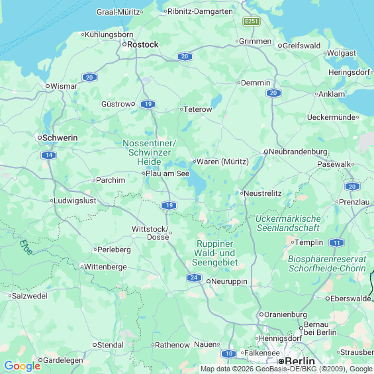Click the A19 shield beside Güstrow
The width and height of the screenshot is (374, 374).
point(148,104)
